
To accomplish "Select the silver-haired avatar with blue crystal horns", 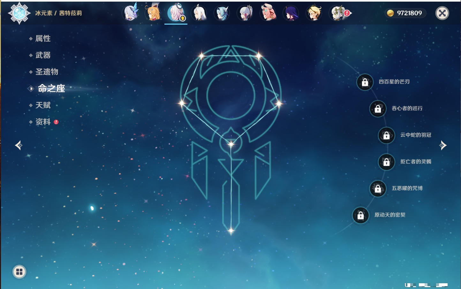I will (131, 13).
